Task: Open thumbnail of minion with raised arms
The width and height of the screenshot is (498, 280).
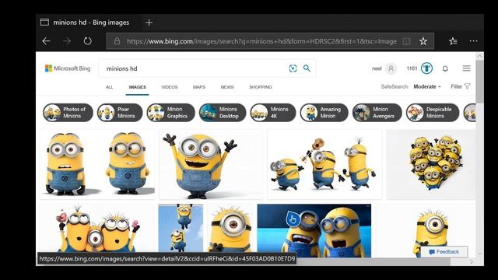Action: (211, 164)
